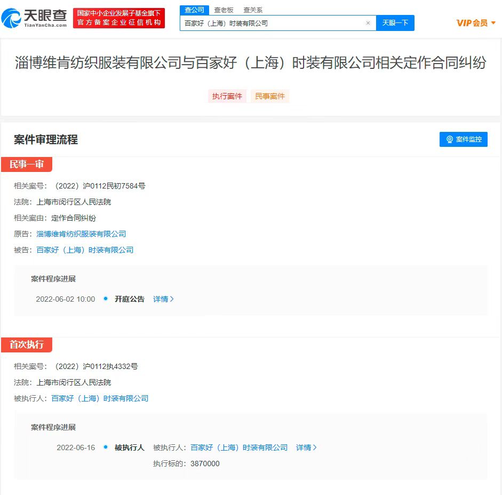Screen dimensions: 502x495
Task: Open the red 官方备案企业征信机构 banner
Action: click(x=119, y=18)
